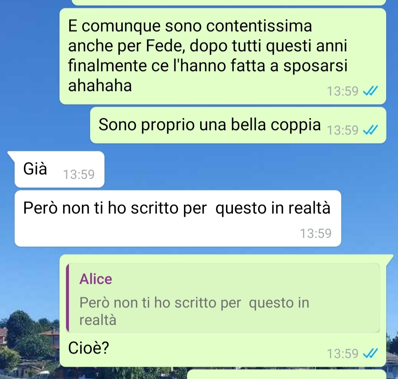Tap the purple bar of the quoted message

pyautogui.click(x=67, y=298)
